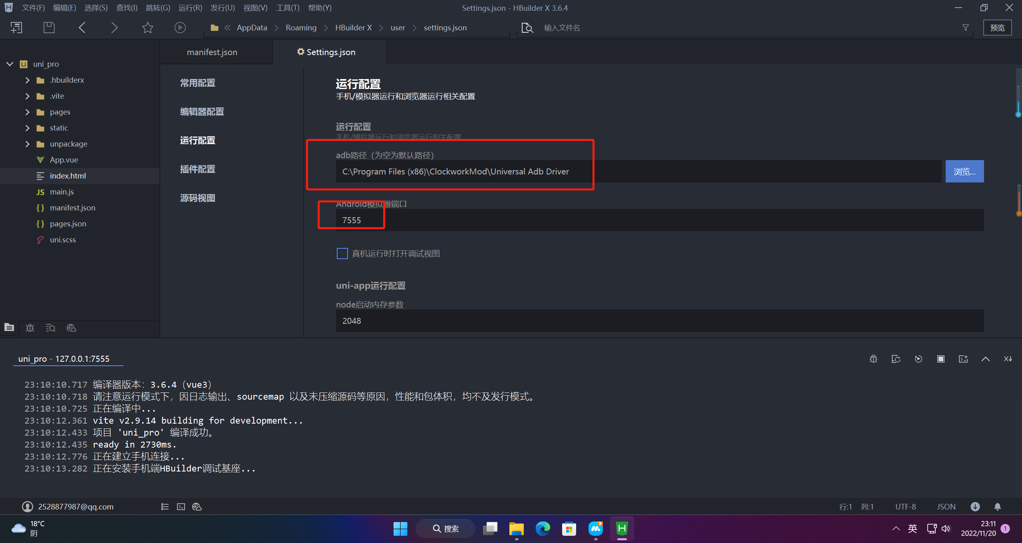Enable 真机运行时打开调试视图 checkbox

(x=342, y=254)
